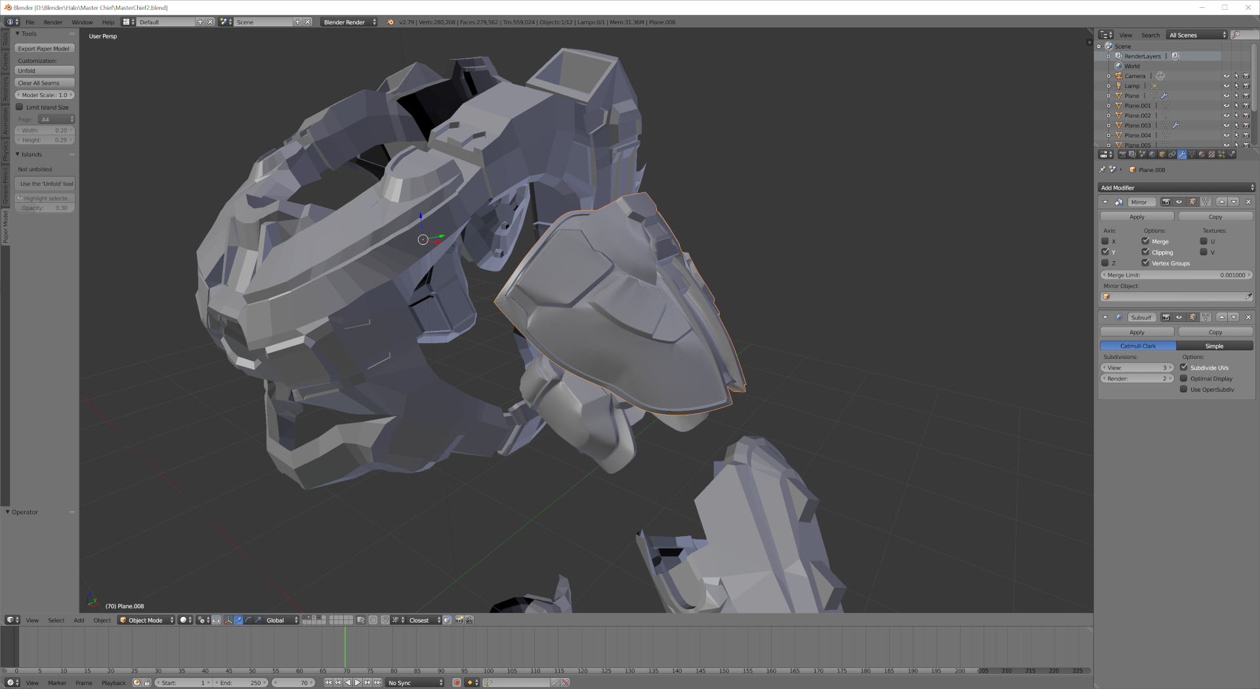Hide the Camera object via eye icon
Image resolution: width=1260 pixels, height=689 pixels.
point(1226,76)
